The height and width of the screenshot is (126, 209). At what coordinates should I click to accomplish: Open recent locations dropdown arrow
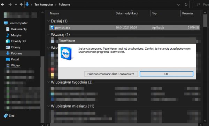[x=16, y=5]
